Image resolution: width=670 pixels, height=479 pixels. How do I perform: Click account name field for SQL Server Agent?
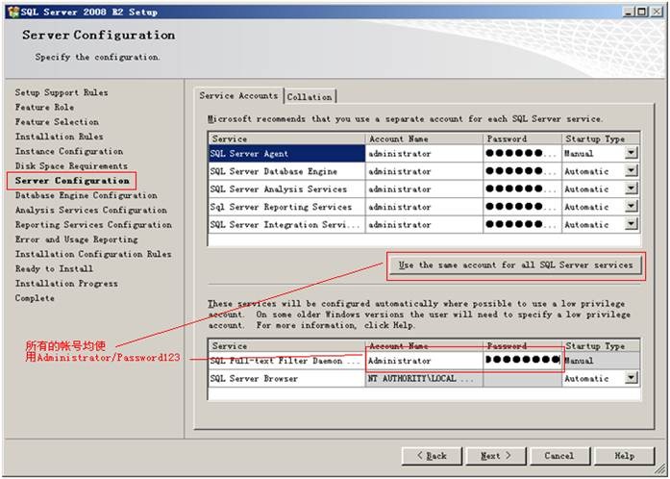424,154
